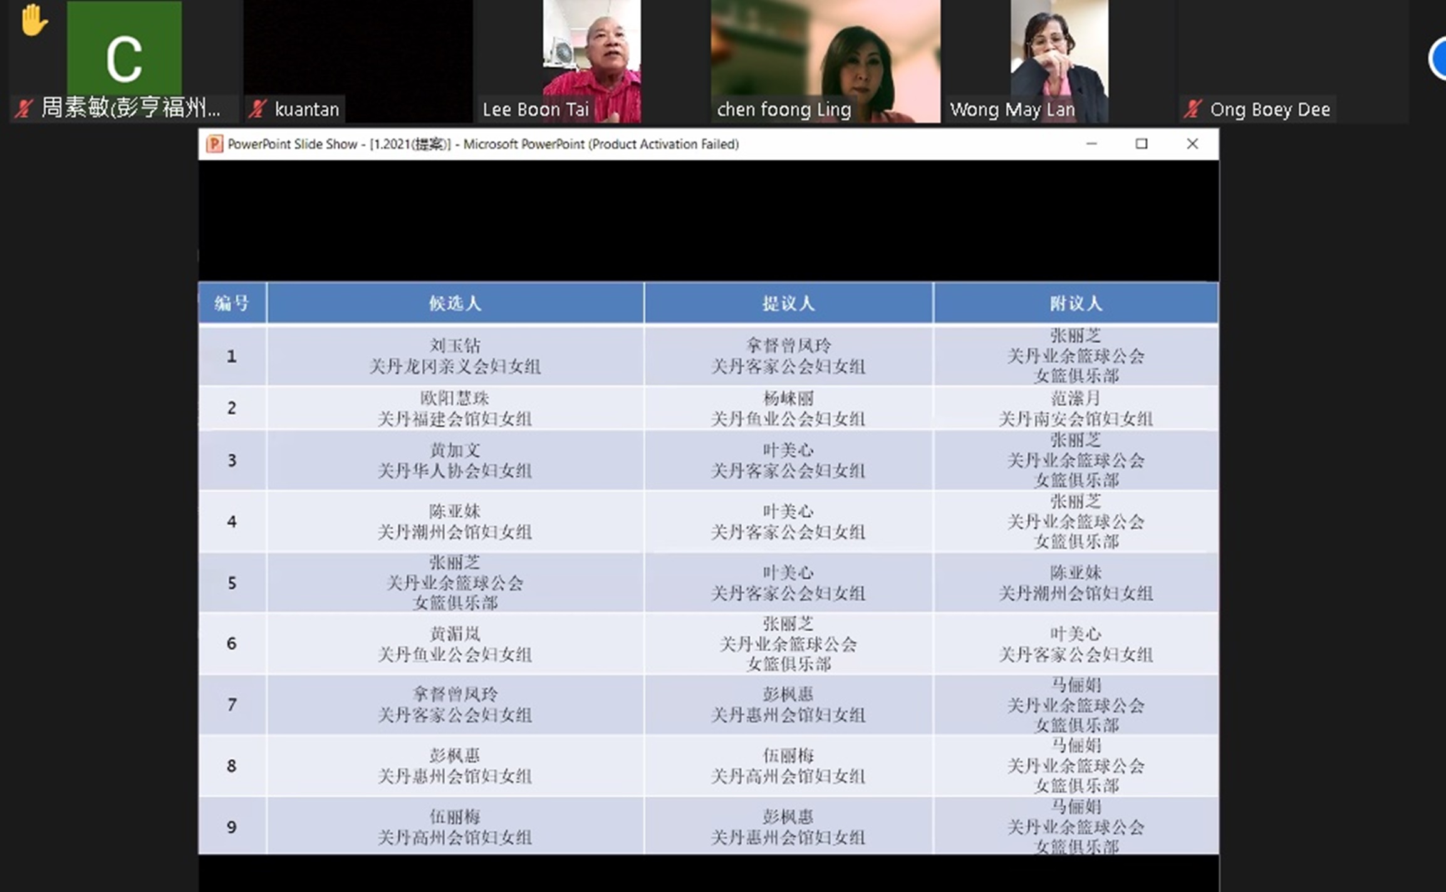This screenshot has height=892, width=1446.
Task: Click the muted microphone icon beside kuantan
Action: click(257, 109)
